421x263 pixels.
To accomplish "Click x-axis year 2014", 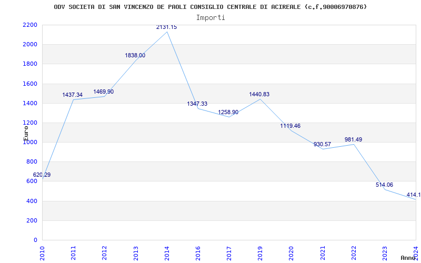I will (x=167, y=253).
